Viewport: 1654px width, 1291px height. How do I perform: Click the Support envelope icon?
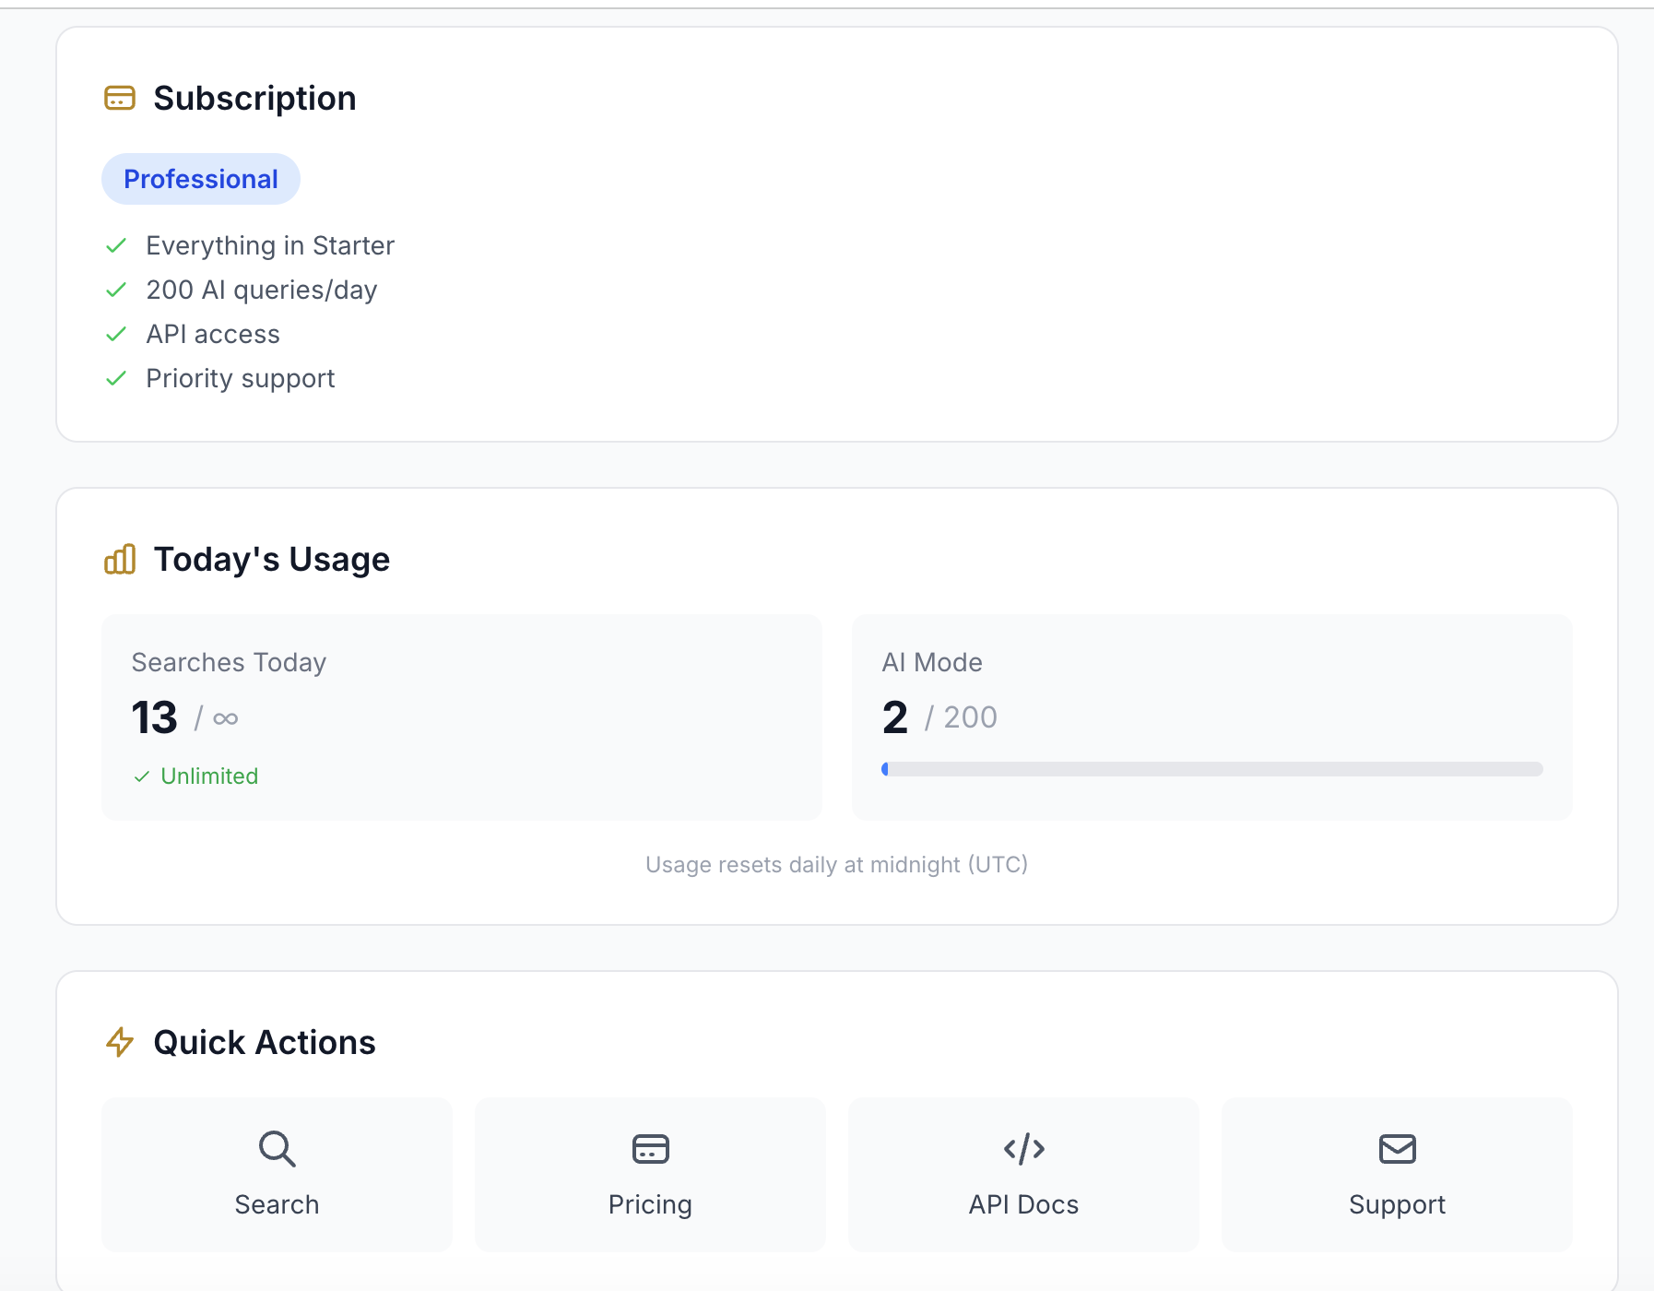[1397, 1149]
